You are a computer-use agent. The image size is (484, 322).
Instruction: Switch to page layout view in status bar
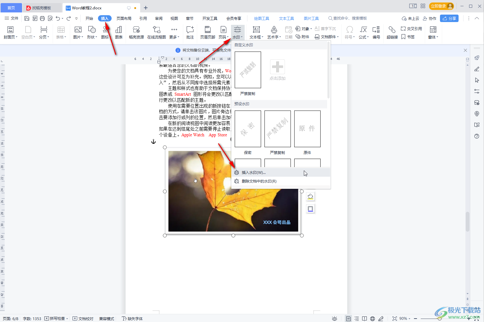point(349,319)
